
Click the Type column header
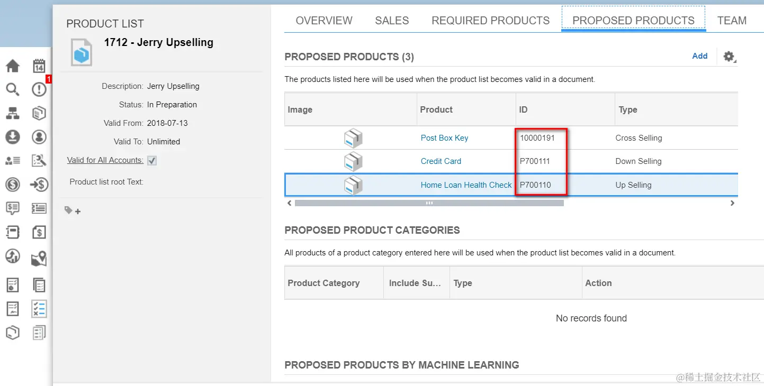[628, 110]
